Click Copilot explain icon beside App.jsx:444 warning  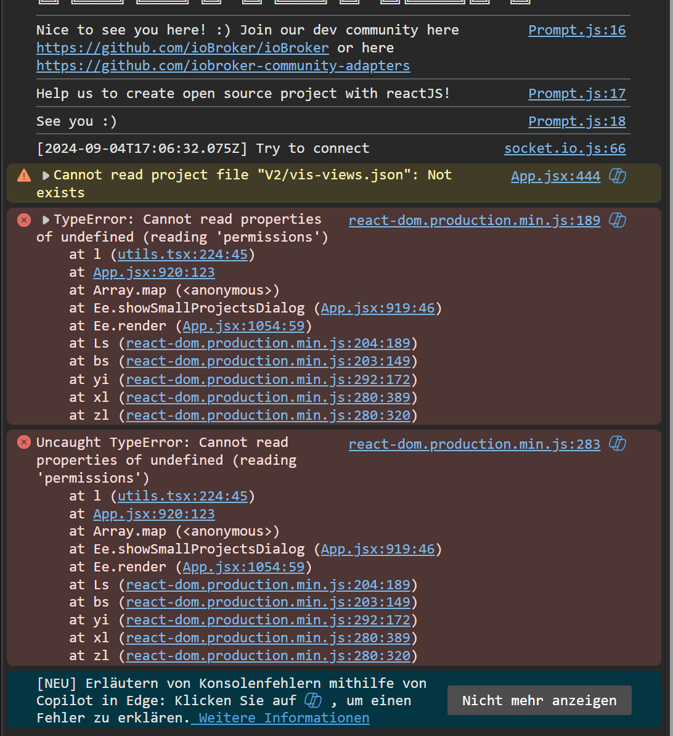pos(618,176)
